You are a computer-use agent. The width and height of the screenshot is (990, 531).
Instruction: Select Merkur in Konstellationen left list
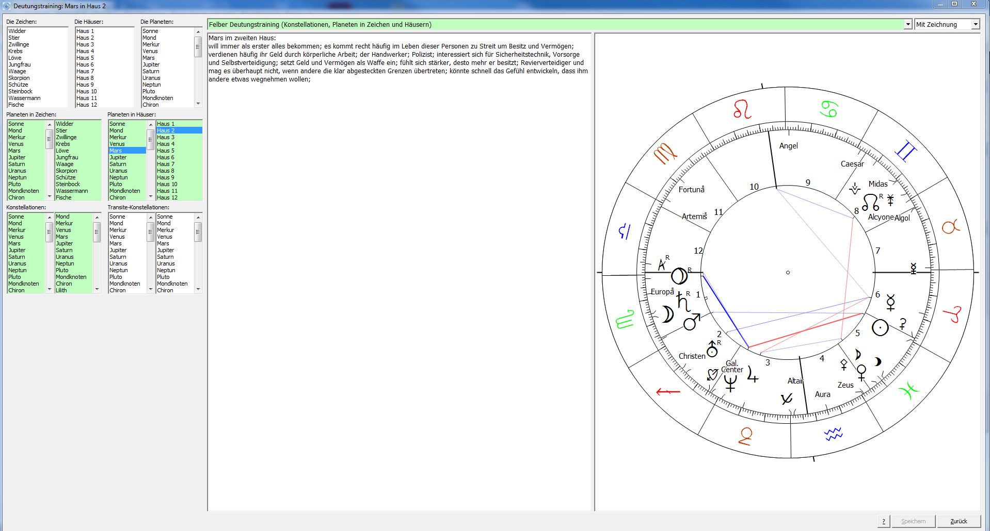[26, 230]
